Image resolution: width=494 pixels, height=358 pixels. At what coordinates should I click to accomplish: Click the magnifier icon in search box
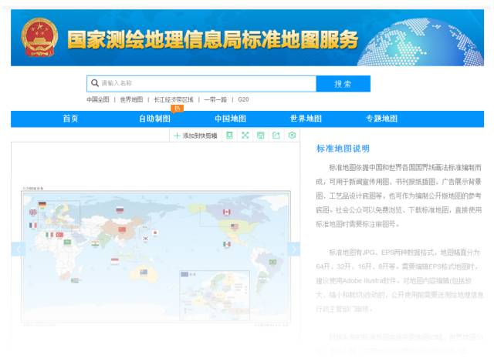tap(95, 83)
